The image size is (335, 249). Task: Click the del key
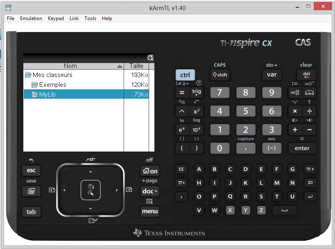click(x=306, y=75)
